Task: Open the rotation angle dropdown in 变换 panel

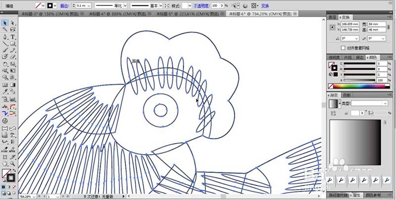Action: tap(356, 39)
